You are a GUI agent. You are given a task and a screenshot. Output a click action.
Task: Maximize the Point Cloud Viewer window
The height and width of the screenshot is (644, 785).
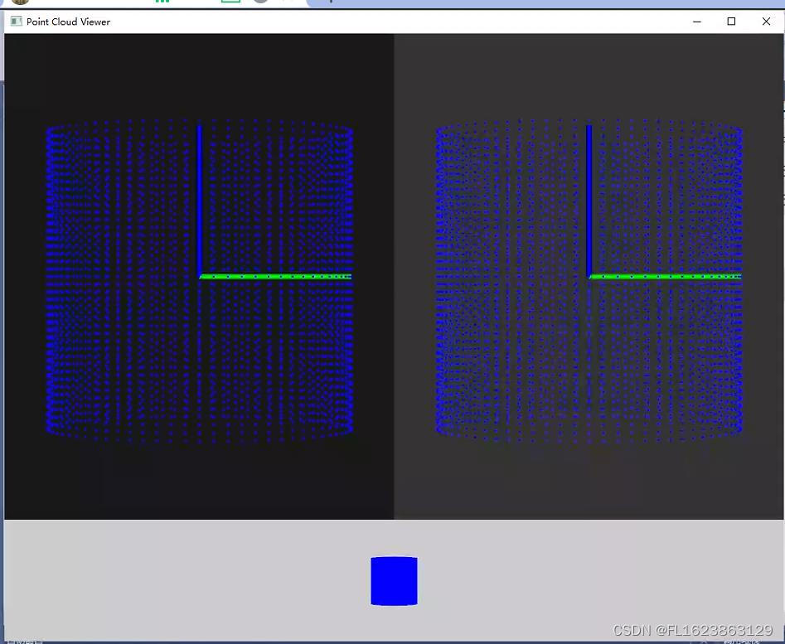(x=731, y=22)
